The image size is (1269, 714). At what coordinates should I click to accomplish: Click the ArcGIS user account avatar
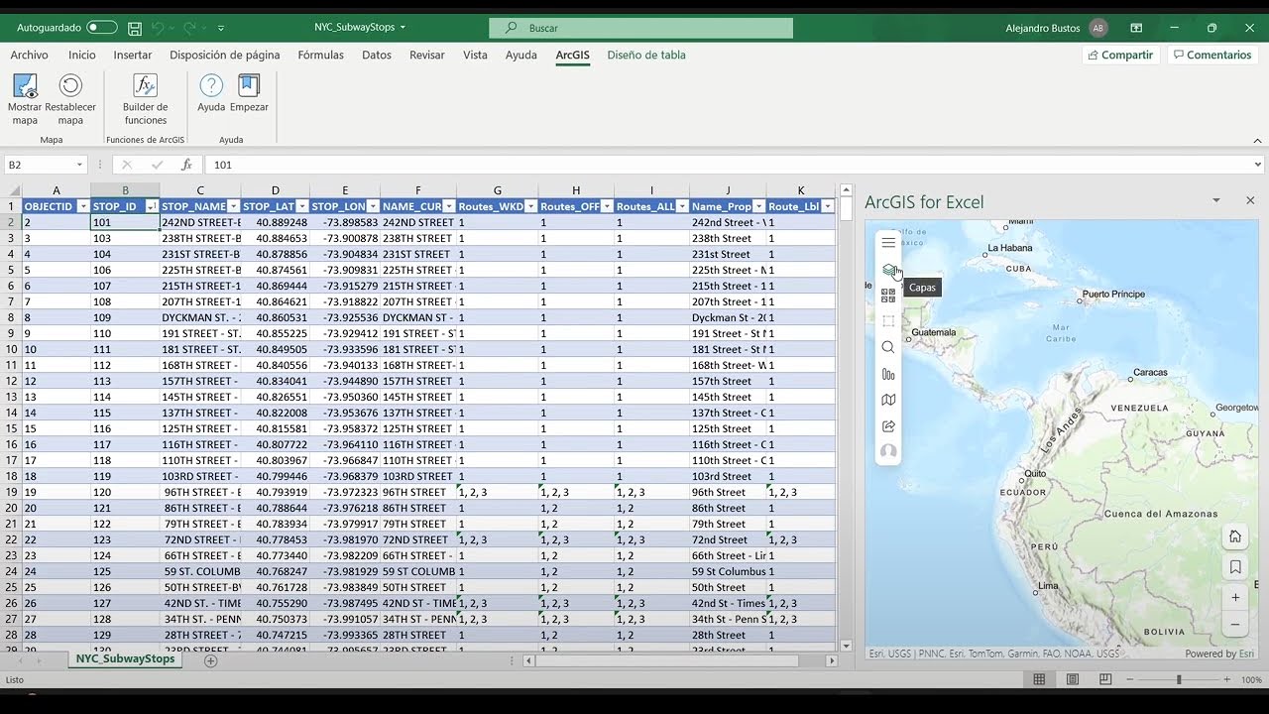click(888, 451)
